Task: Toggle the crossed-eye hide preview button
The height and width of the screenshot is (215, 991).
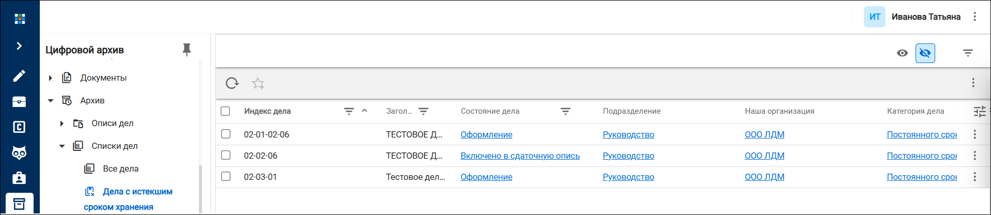Action: coord(925,53)
